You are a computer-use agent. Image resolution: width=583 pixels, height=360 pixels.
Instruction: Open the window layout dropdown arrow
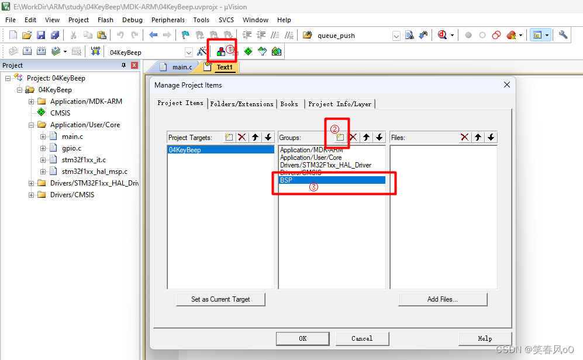click(547, 36)
